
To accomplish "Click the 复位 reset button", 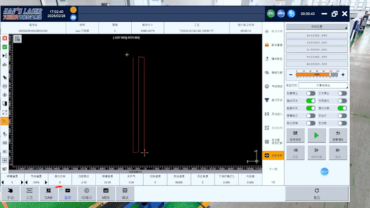I will point(317,193).
